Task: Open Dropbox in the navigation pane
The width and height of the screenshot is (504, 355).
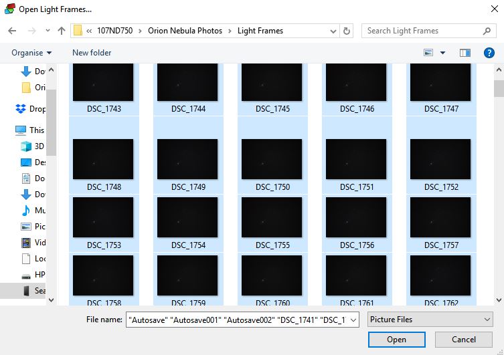Action: pos(31,109)
